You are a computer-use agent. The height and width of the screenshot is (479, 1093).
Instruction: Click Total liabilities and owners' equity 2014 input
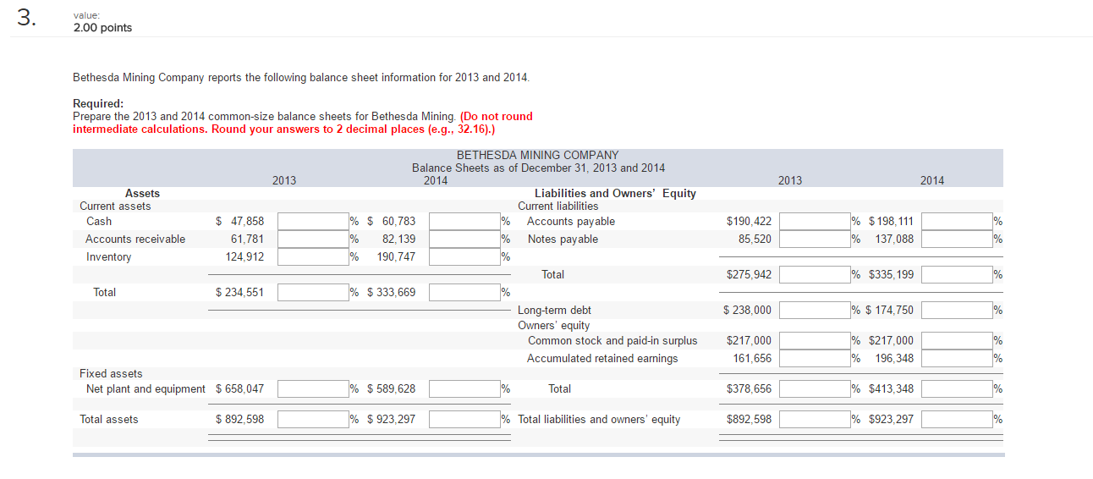(957, 420)
